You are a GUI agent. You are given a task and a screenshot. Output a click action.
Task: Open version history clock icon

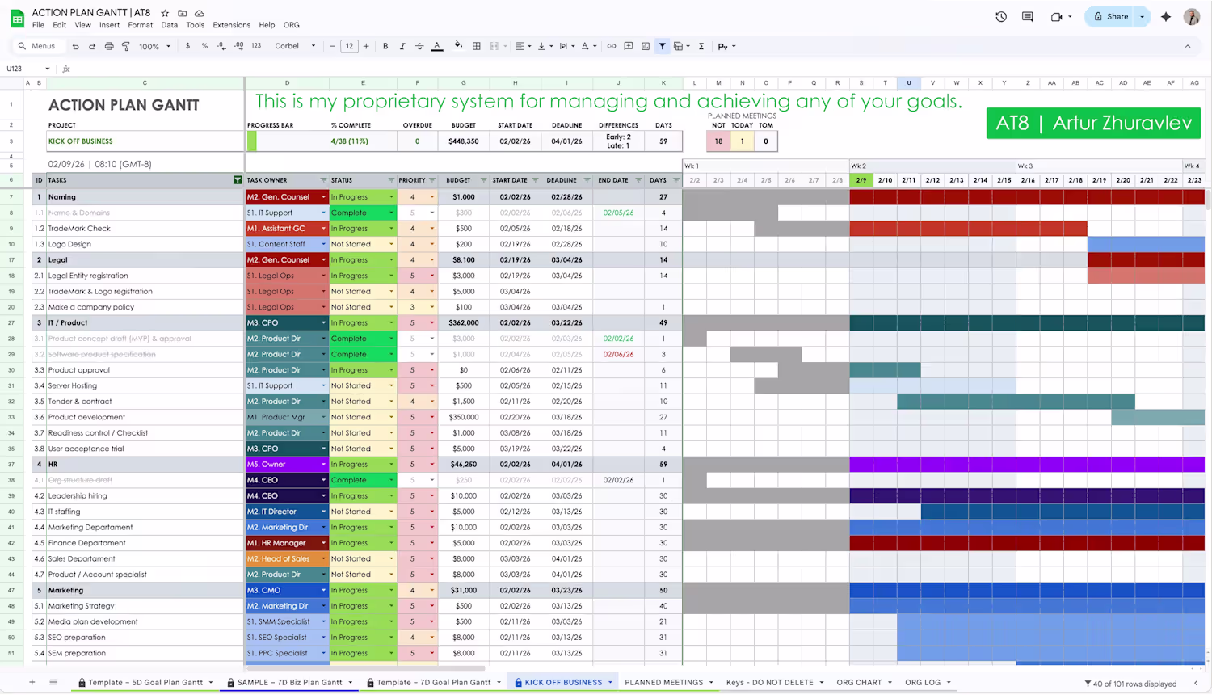tap(1001, 16)
